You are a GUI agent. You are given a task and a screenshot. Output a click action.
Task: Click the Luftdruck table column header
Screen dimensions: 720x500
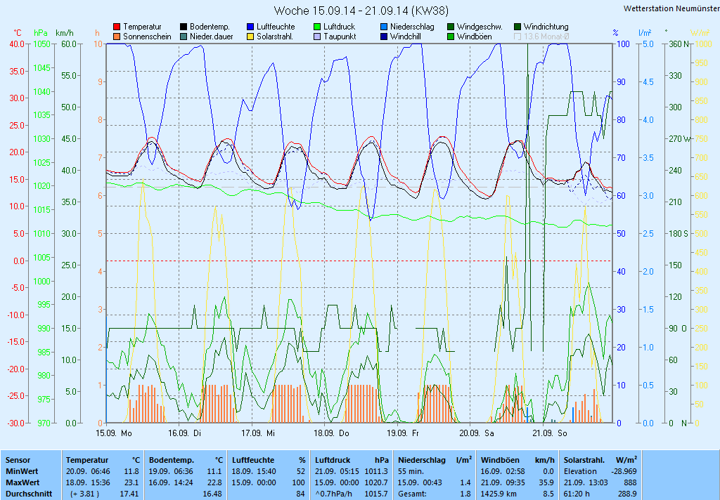pos(334,460)
